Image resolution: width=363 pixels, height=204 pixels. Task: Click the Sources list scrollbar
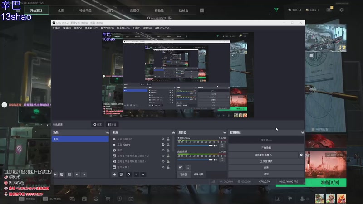(x=173, y=145)
